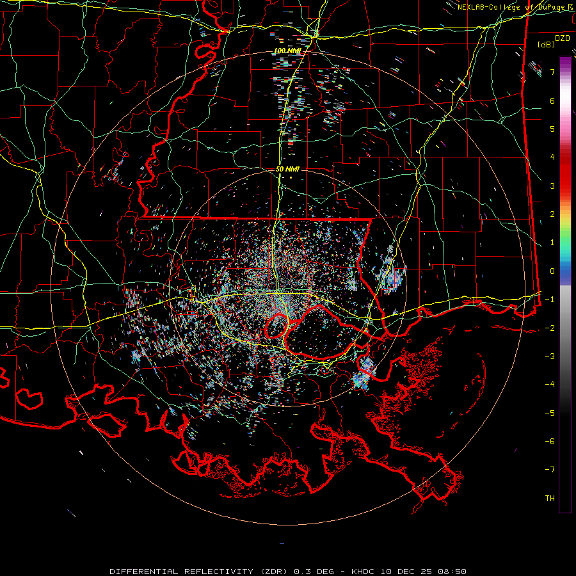Select the 0 value on the dB scale
The width and height of the screenshot is (576, 576).
pyautogui.click(x=552, y=271)
